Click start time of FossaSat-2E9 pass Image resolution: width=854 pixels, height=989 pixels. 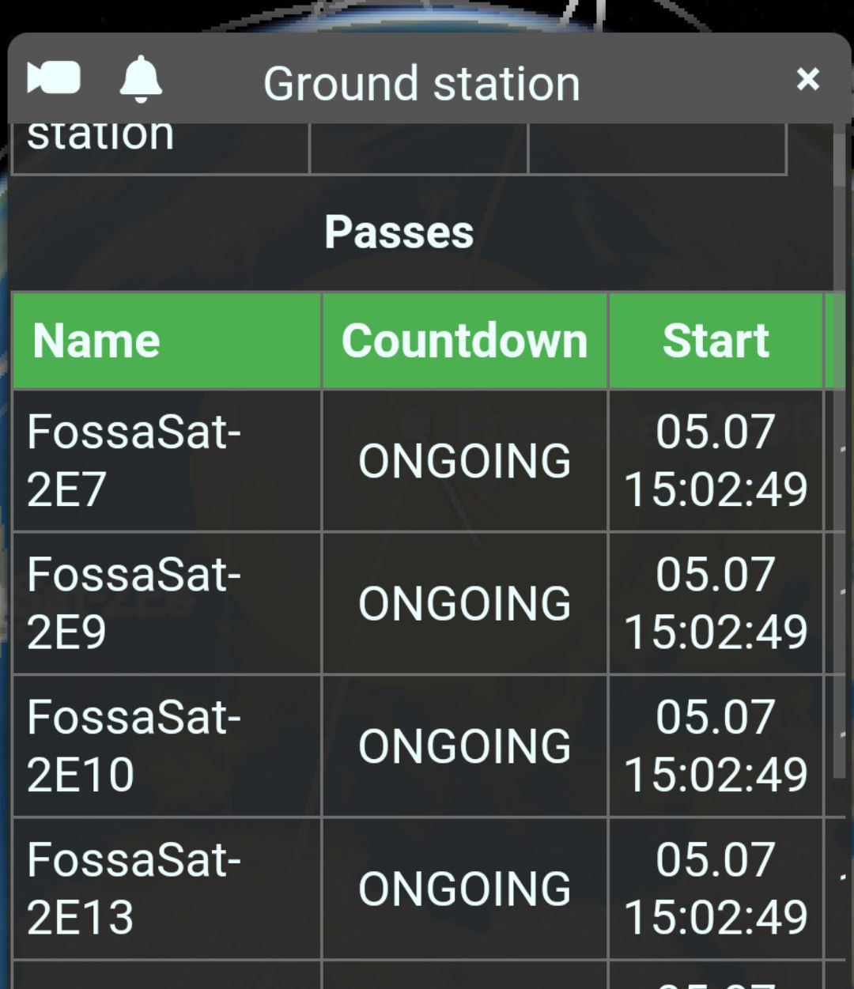click(x=716, y=602)
